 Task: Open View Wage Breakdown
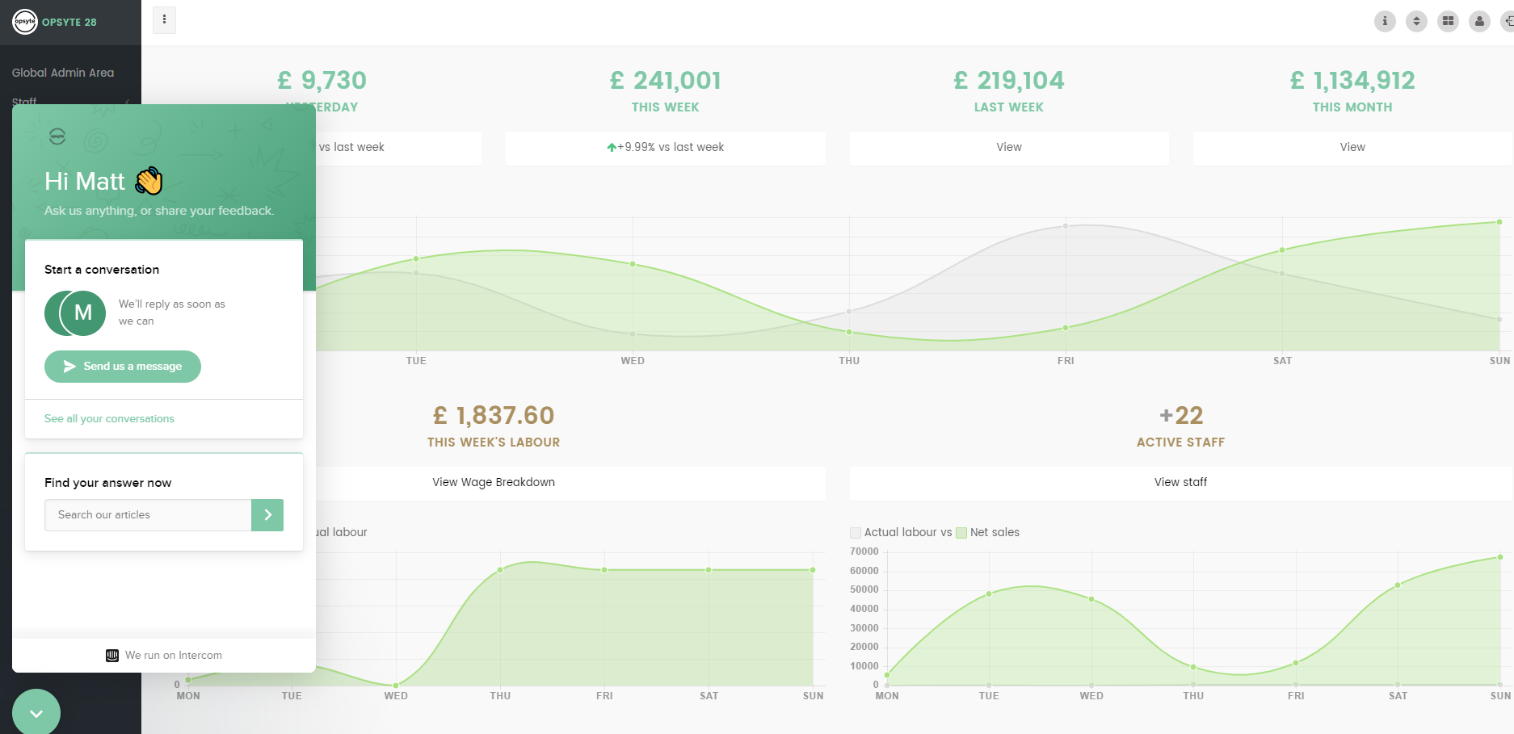(493, 482)
